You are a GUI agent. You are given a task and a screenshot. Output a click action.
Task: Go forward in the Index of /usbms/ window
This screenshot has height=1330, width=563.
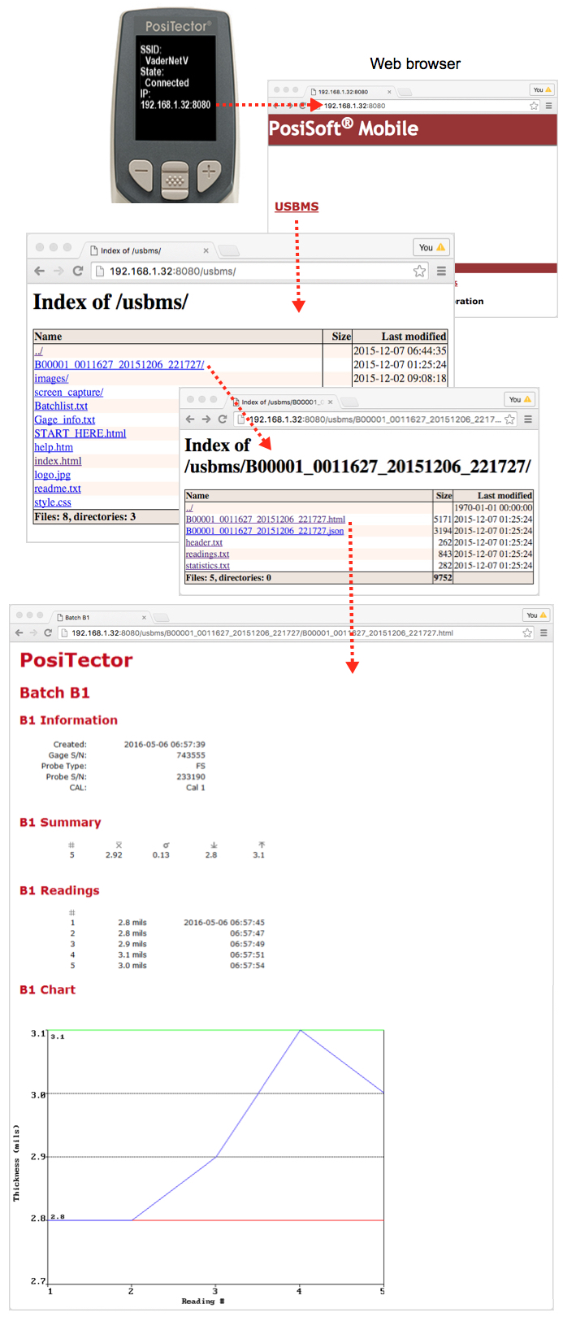point(58,271)
